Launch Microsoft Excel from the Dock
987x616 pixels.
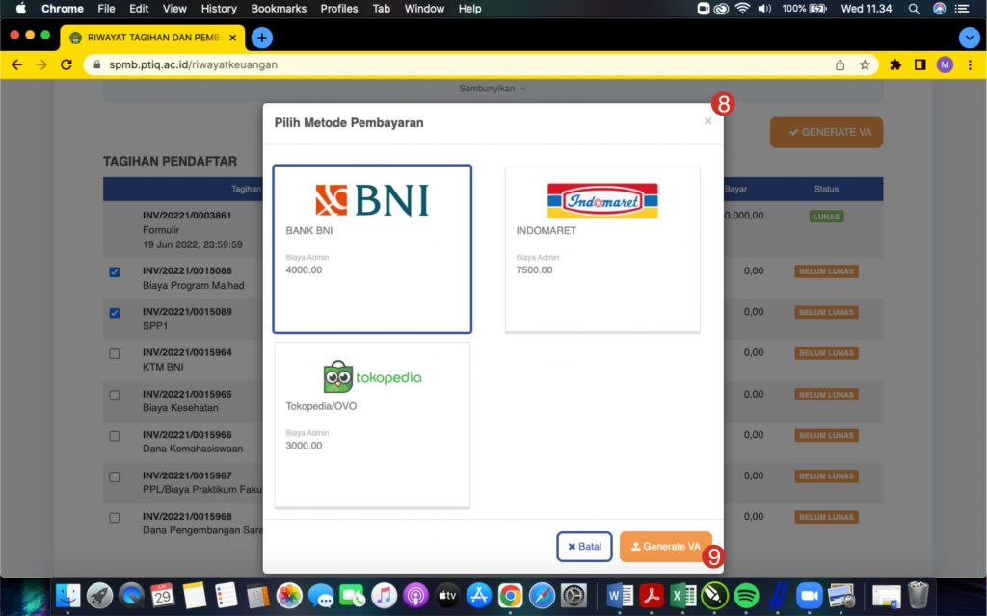pyautogui.click(x=683, y=595)
